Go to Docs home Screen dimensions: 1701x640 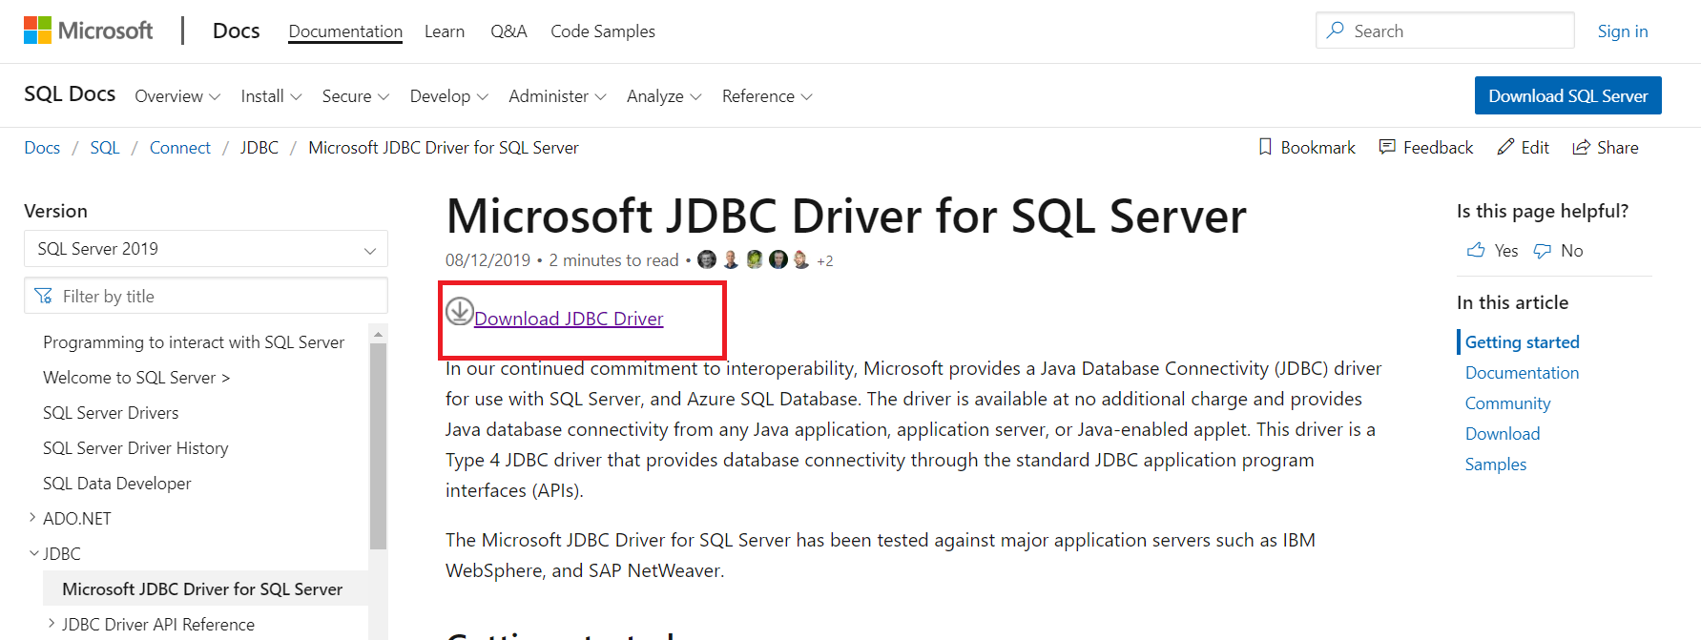click(x=236, y=31)
